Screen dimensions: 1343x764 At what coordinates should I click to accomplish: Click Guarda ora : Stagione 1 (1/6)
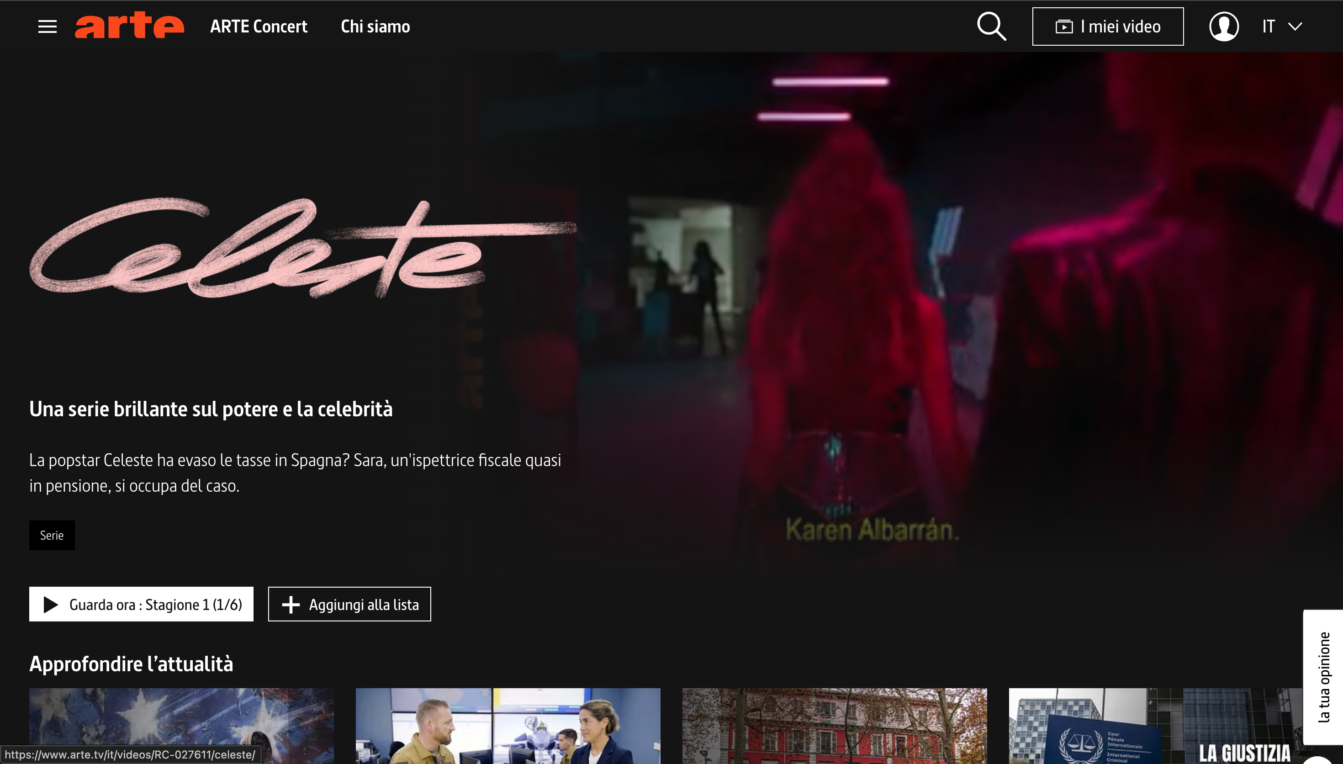click(x=141, y=604)
